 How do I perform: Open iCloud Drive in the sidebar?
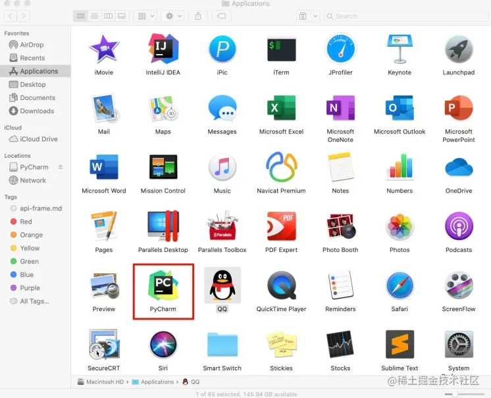coord(33,139)
